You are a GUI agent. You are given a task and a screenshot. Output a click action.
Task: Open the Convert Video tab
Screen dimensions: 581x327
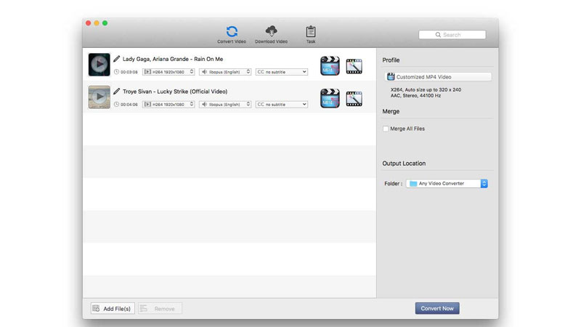pos(232,35)
